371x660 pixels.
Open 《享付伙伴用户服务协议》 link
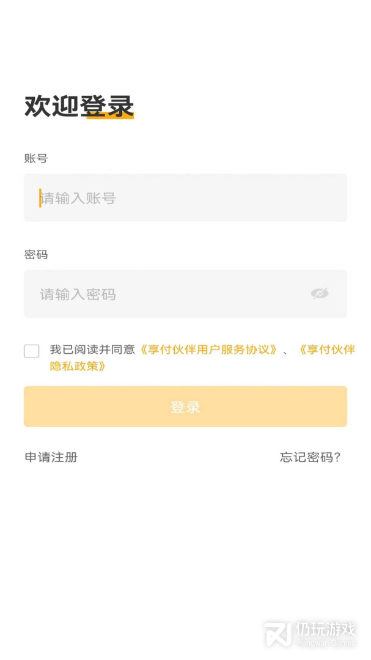[x=208, y=350]
